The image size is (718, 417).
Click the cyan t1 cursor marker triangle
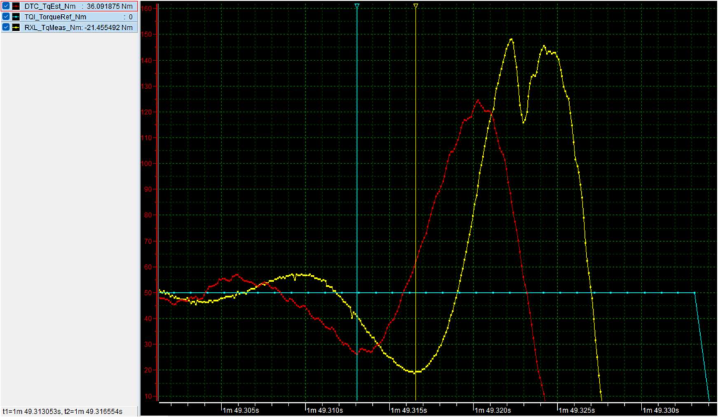pos(357,6)
